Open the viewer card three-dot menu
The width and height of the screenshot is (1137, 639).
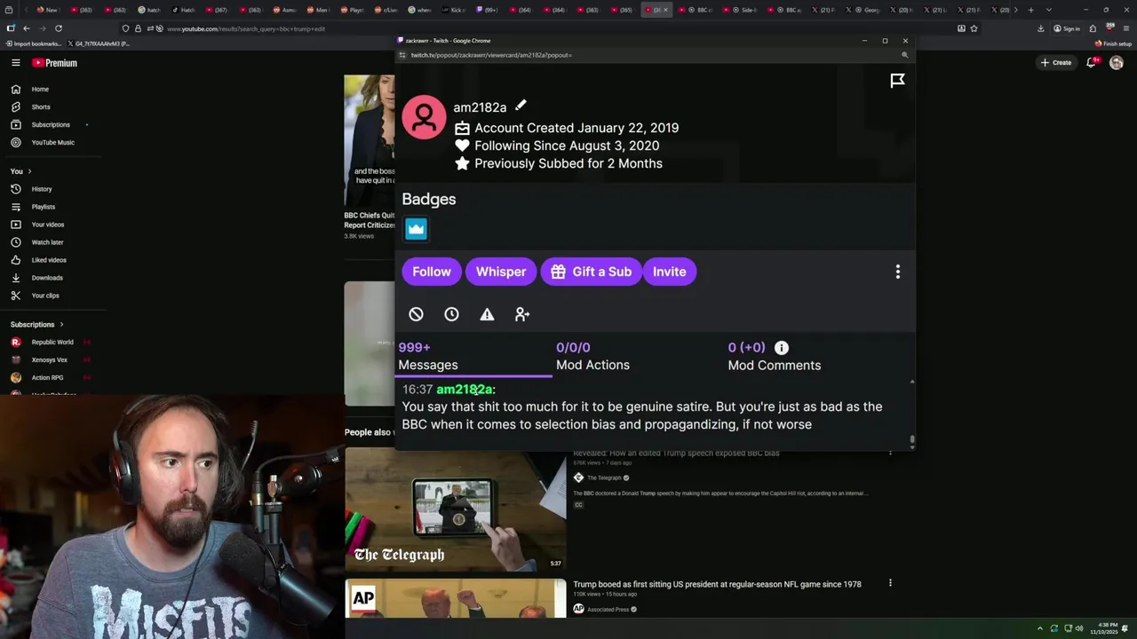[897, 272]
